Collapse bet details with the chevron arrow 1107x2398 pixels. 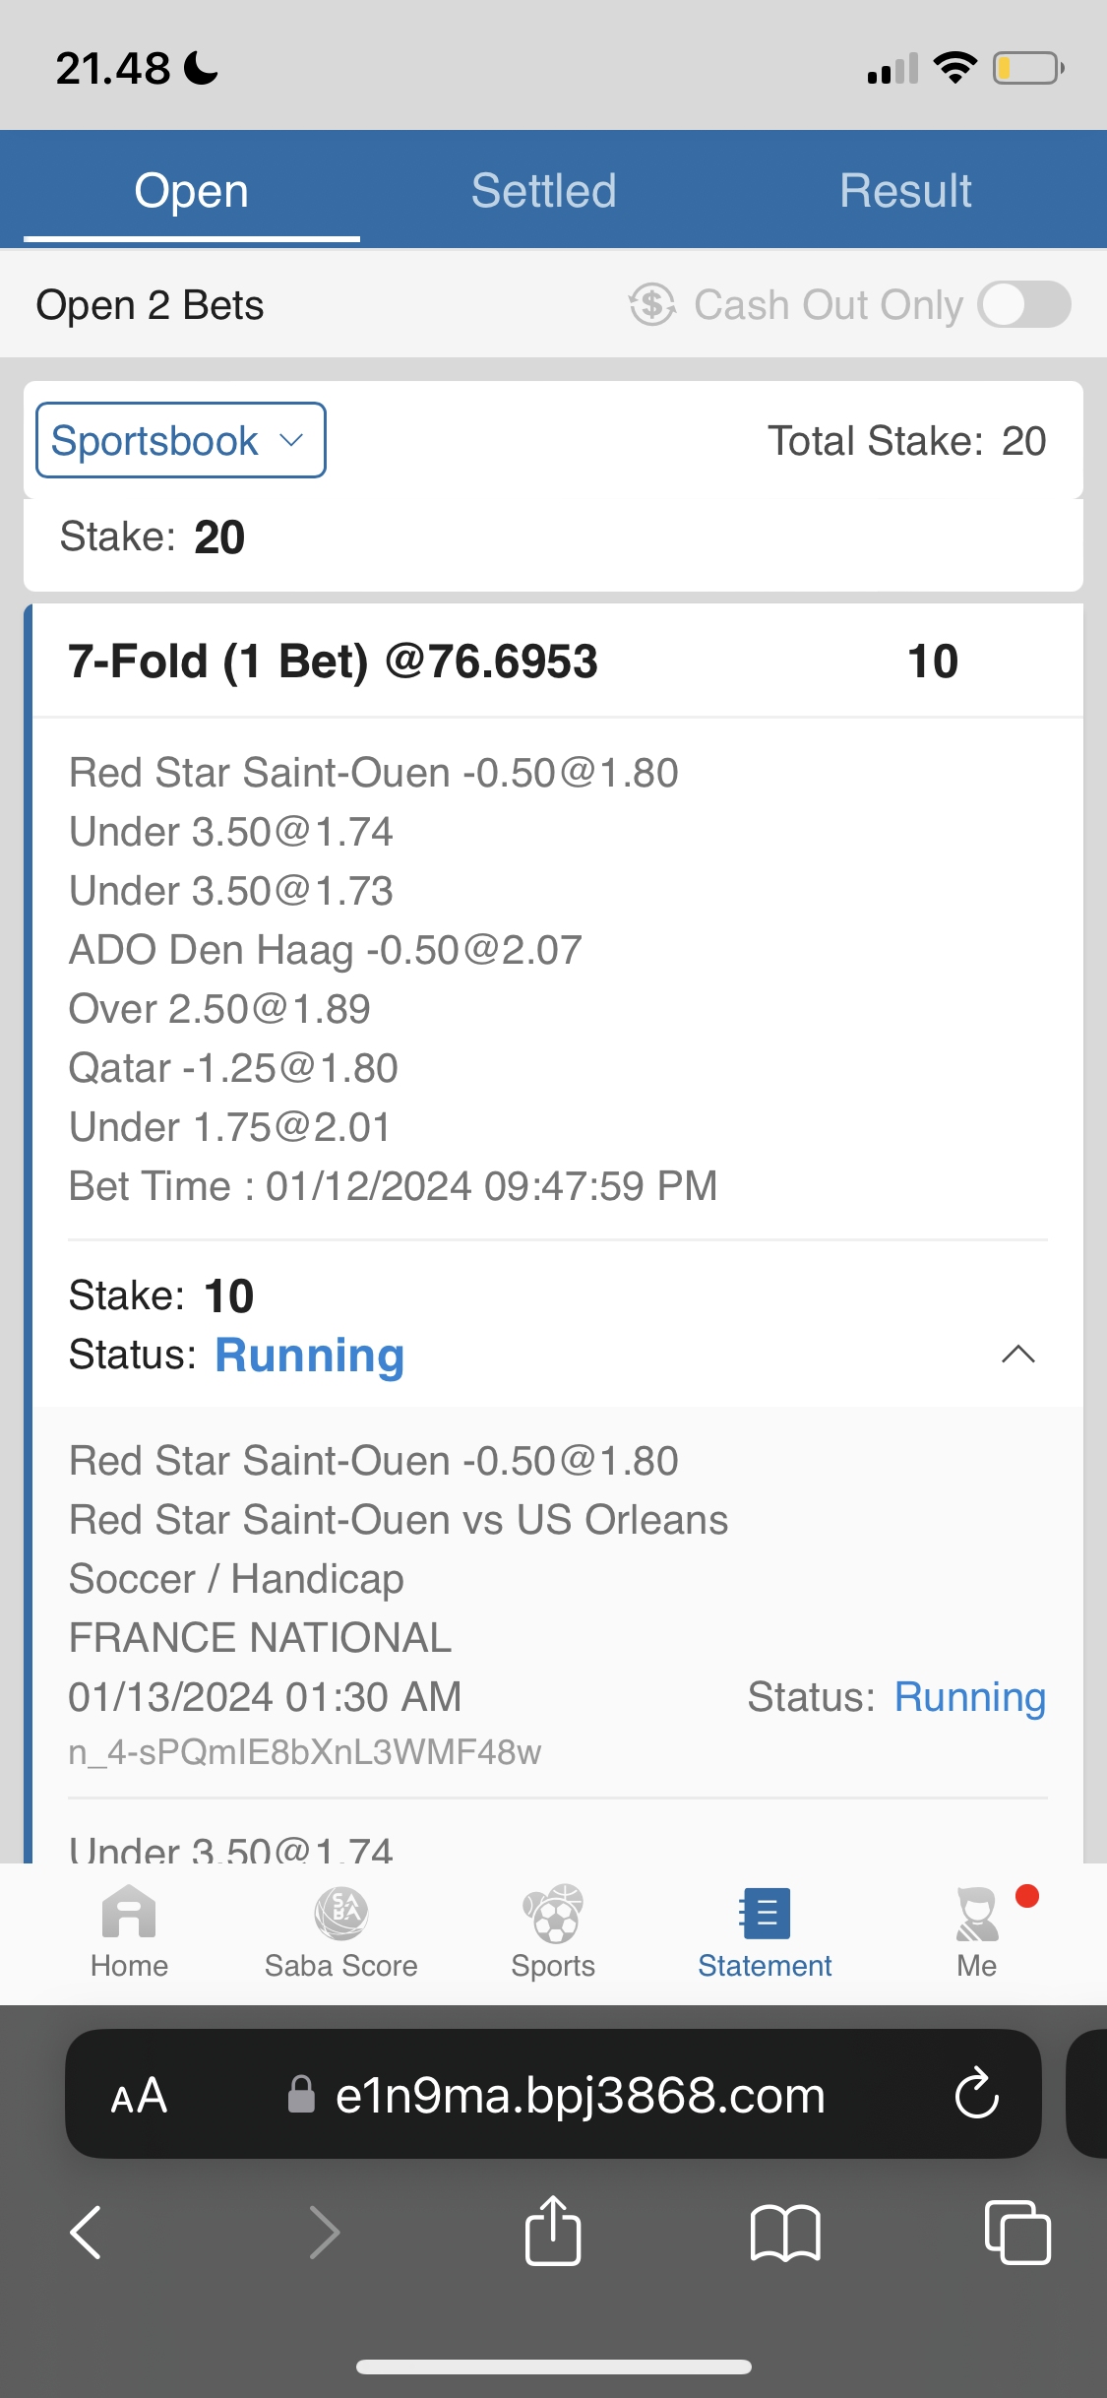pyautogui.click(x=1017, y=1355)
